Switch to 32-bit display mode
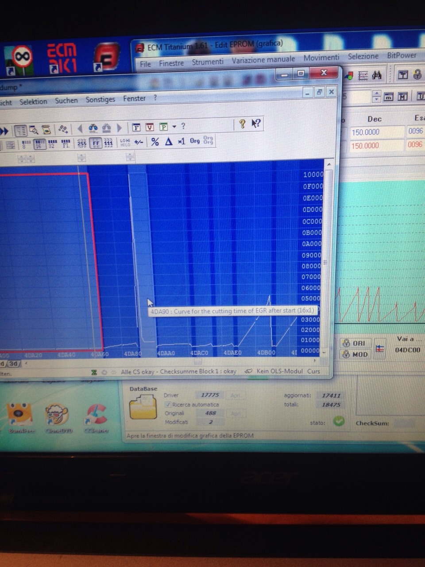The height and width of the screenshot is (567, 425). [52, 144]
